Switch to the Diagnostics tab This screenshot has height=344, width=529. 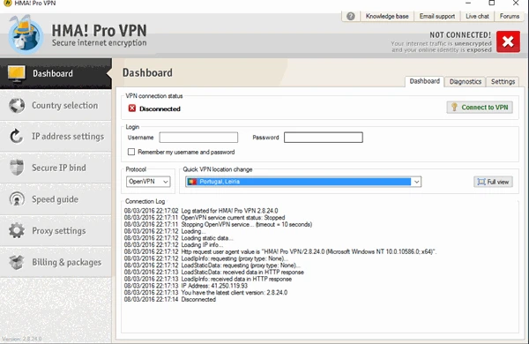point(466,82)
